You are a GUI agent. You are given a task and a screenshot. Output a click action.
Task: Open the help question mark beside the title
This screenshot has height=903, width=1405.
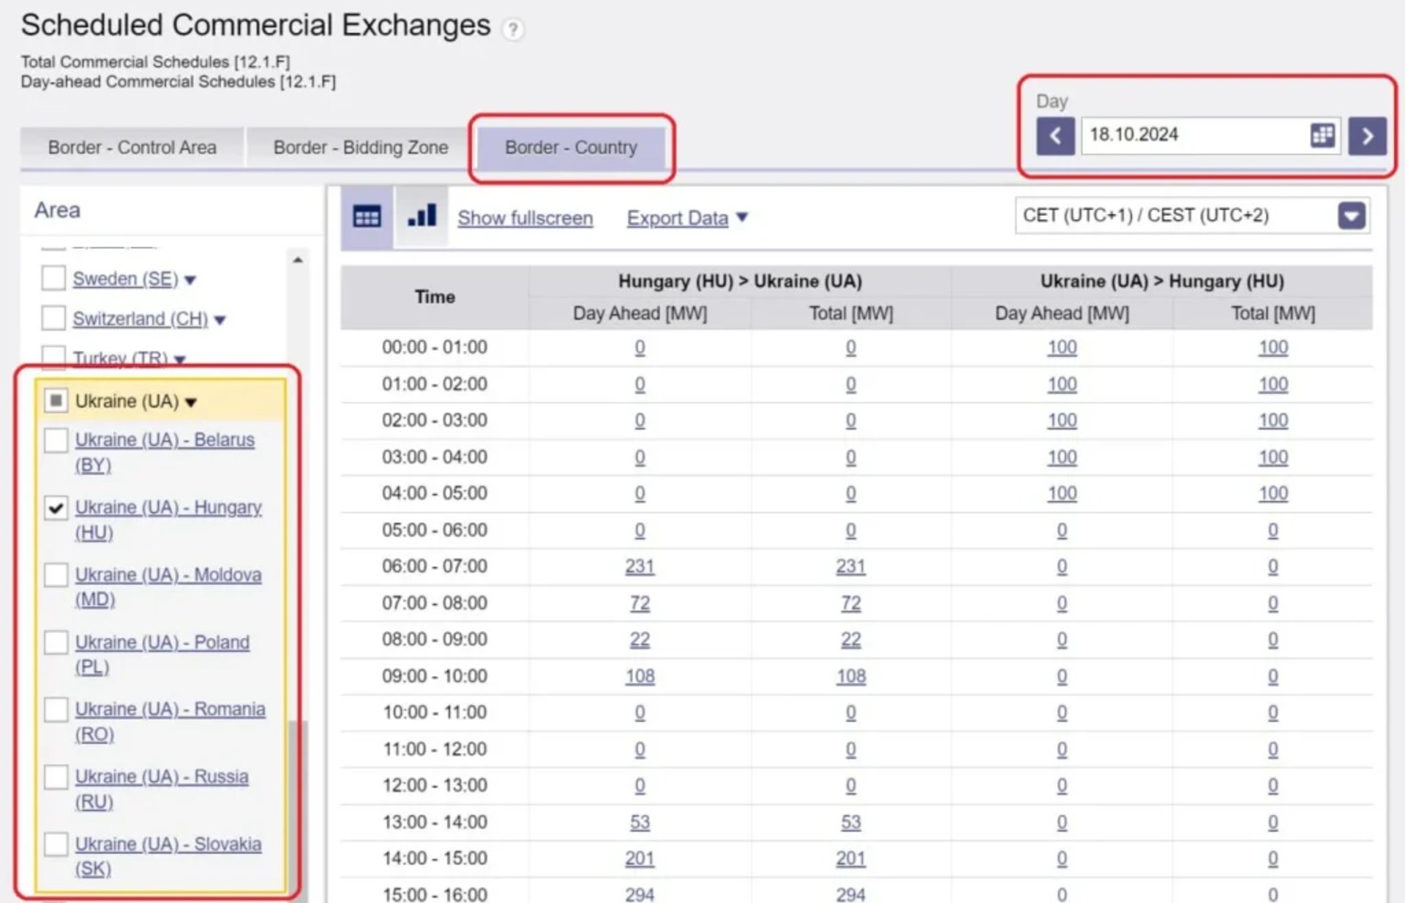(513, 29)
